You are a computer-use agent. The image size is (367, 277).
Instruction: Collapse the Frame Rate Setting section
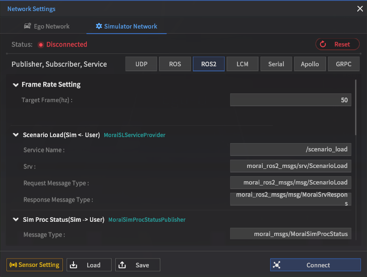(x=16, y=85)
